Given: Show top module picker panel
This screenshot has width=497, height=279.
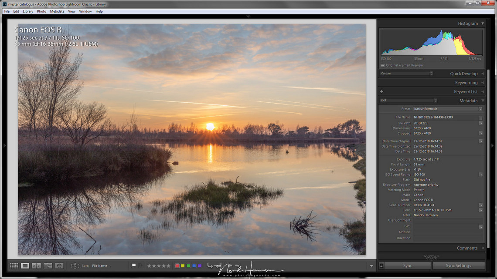Looking at the screenshot, I should tap(248, 16).
